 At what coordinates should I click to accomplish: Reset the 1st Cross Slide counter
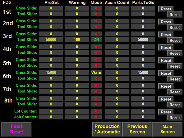pos(166,9)
